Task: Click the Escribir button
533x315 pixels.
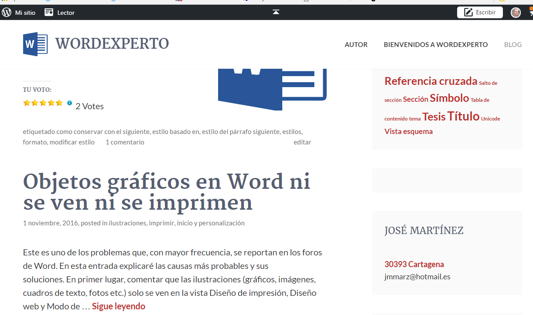Action: coord(480,13)
